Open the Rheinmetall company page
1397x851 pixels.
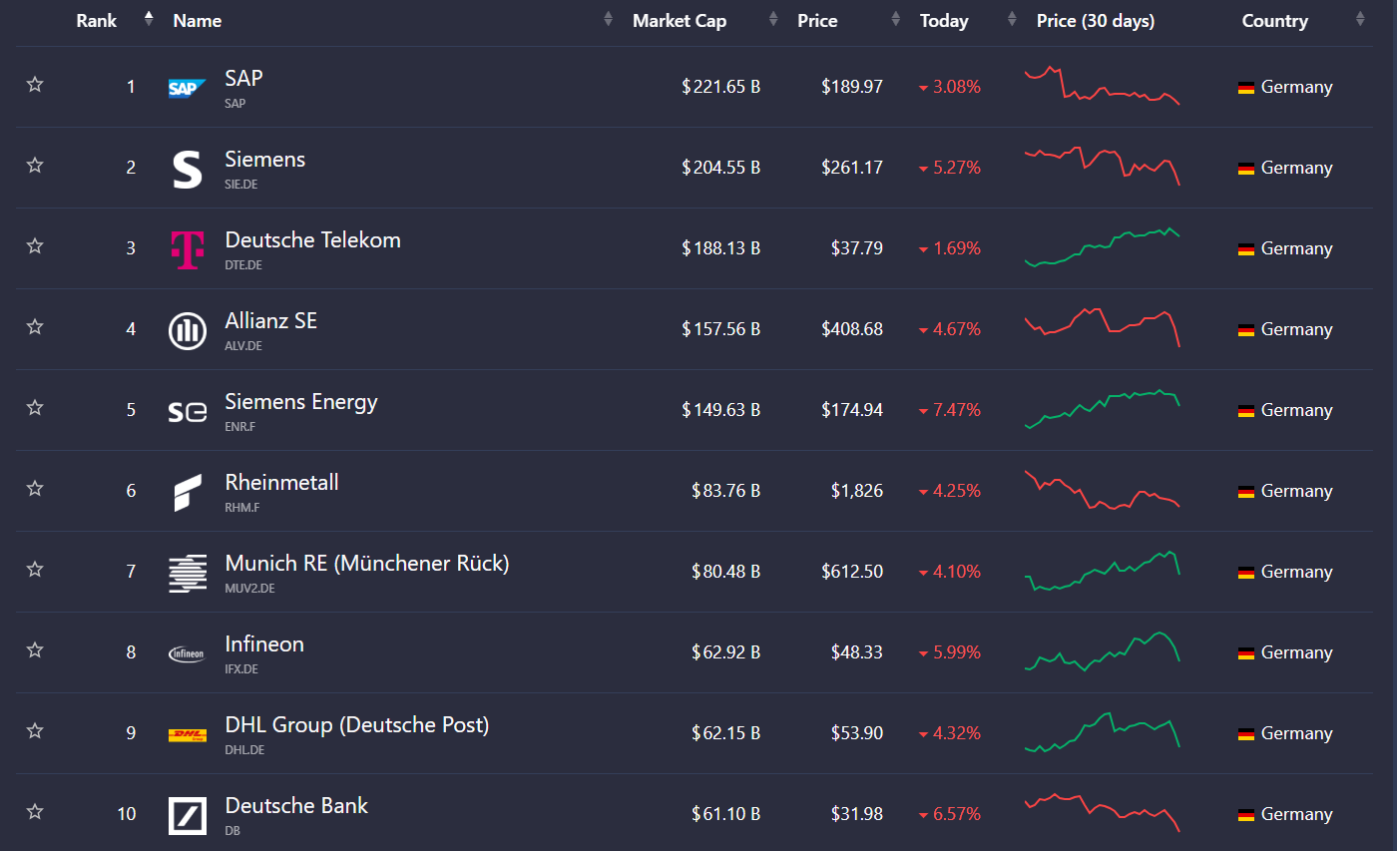[282, 482]
